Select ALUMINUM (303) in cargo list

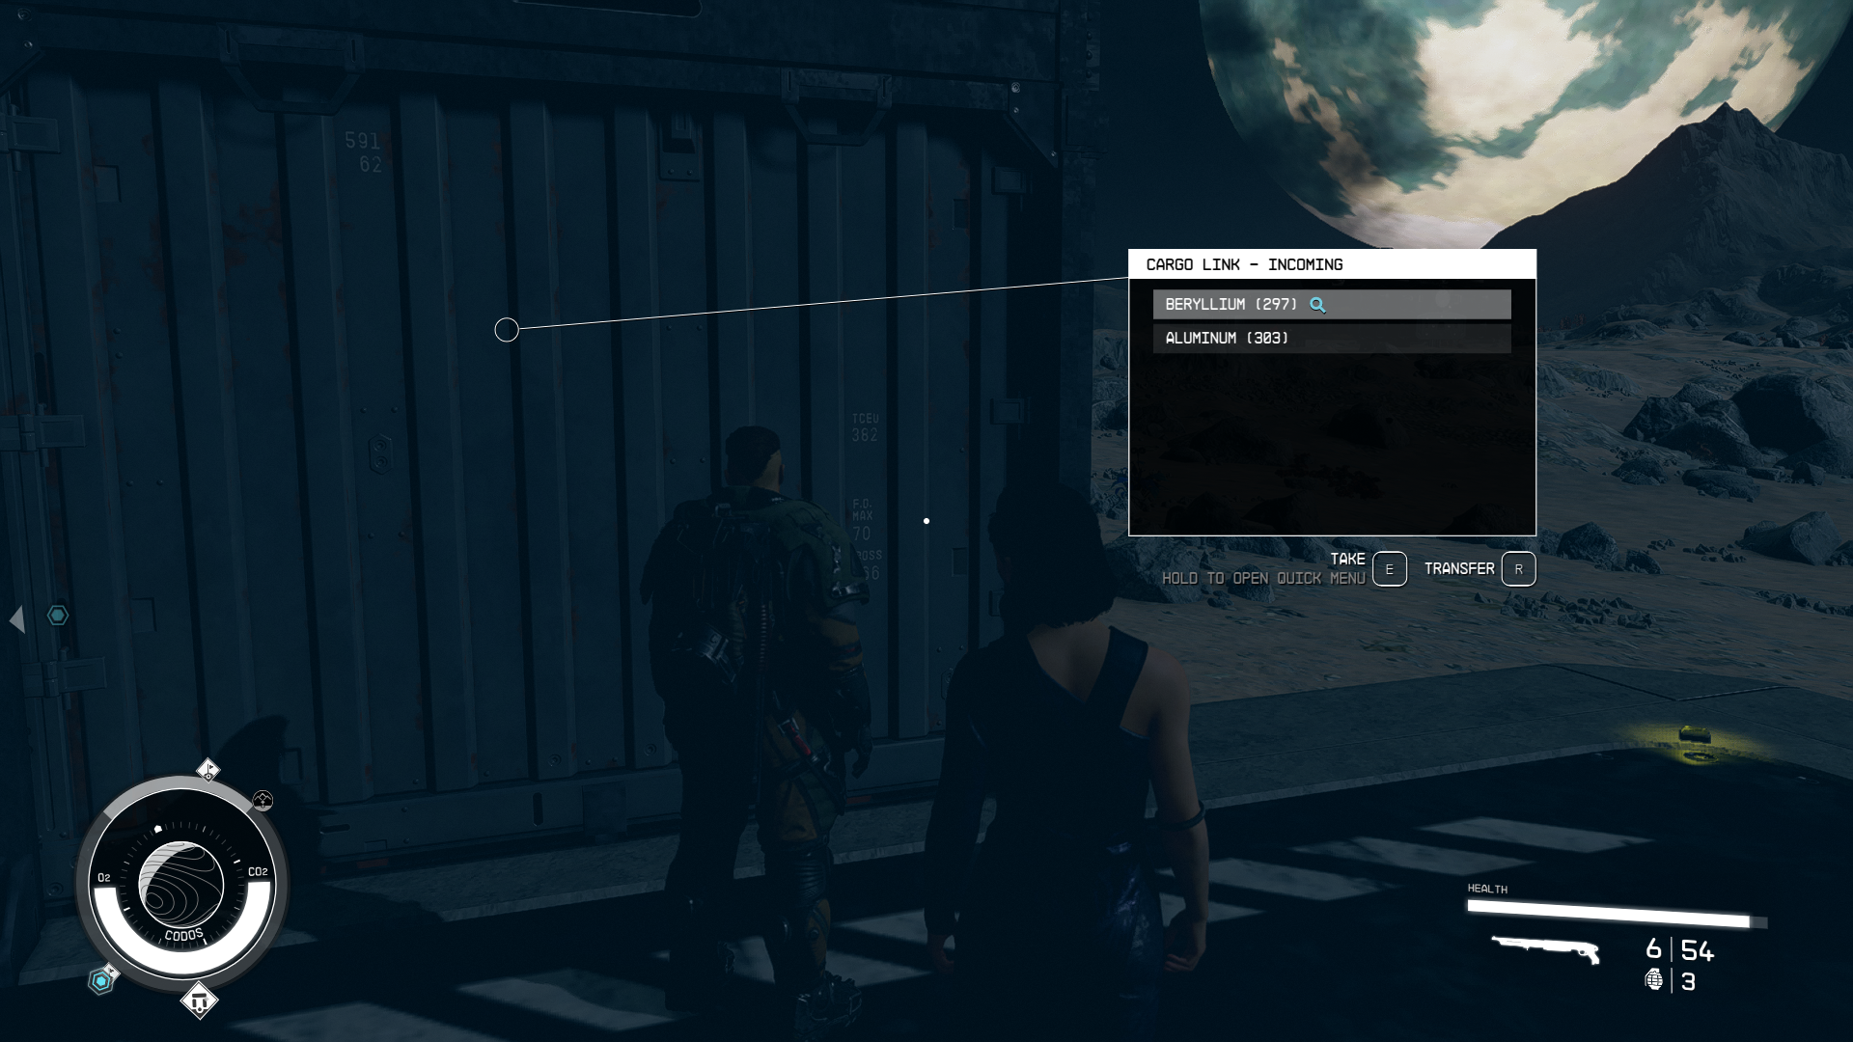1333,337
